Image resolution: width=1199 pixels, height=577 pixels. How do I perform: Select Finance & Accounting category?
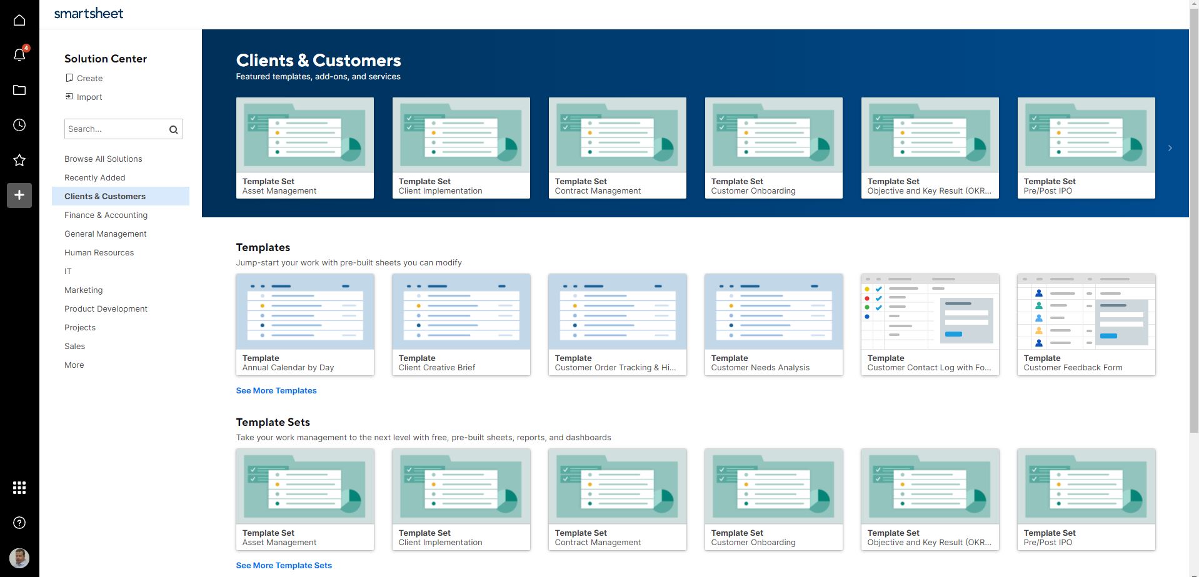pos(106,215)
